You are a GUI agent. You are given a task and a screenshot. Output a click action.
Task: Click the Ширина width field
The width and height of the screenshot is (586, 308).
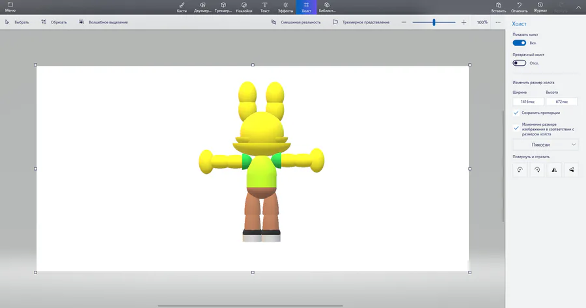pos(527,102)
